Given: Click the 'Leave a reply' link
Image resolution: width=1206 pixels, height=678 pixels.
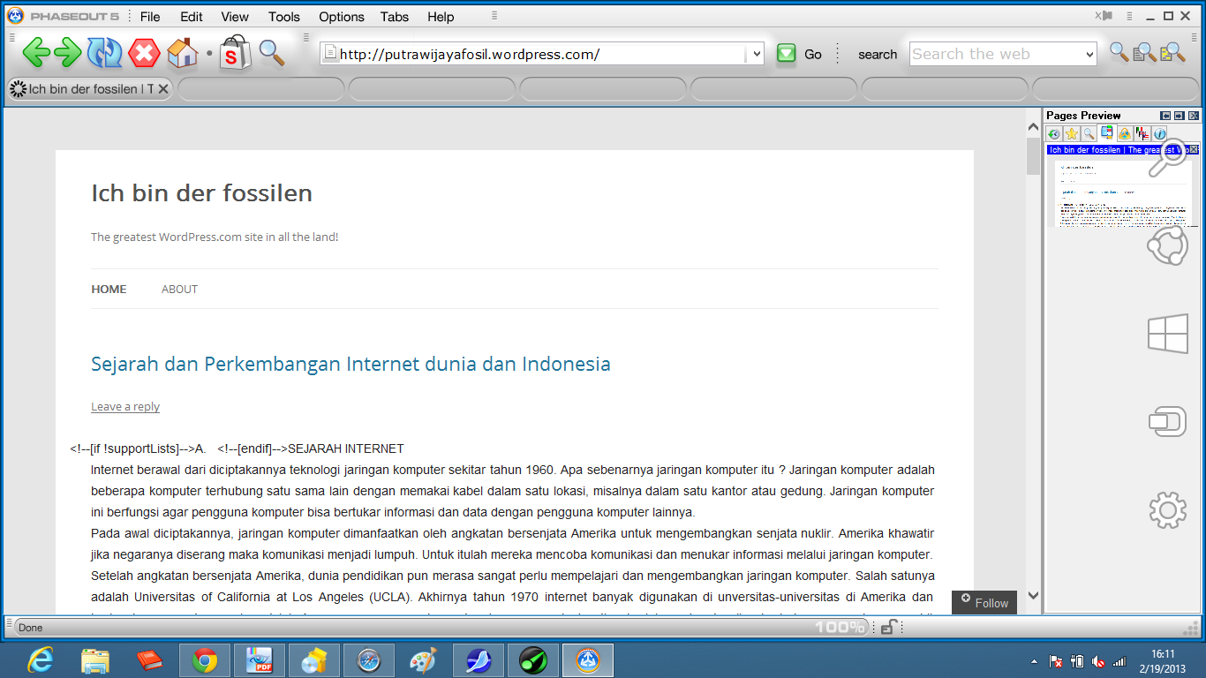Looking at the screenshot, I should pyautogui.click(x=124, y=406).
